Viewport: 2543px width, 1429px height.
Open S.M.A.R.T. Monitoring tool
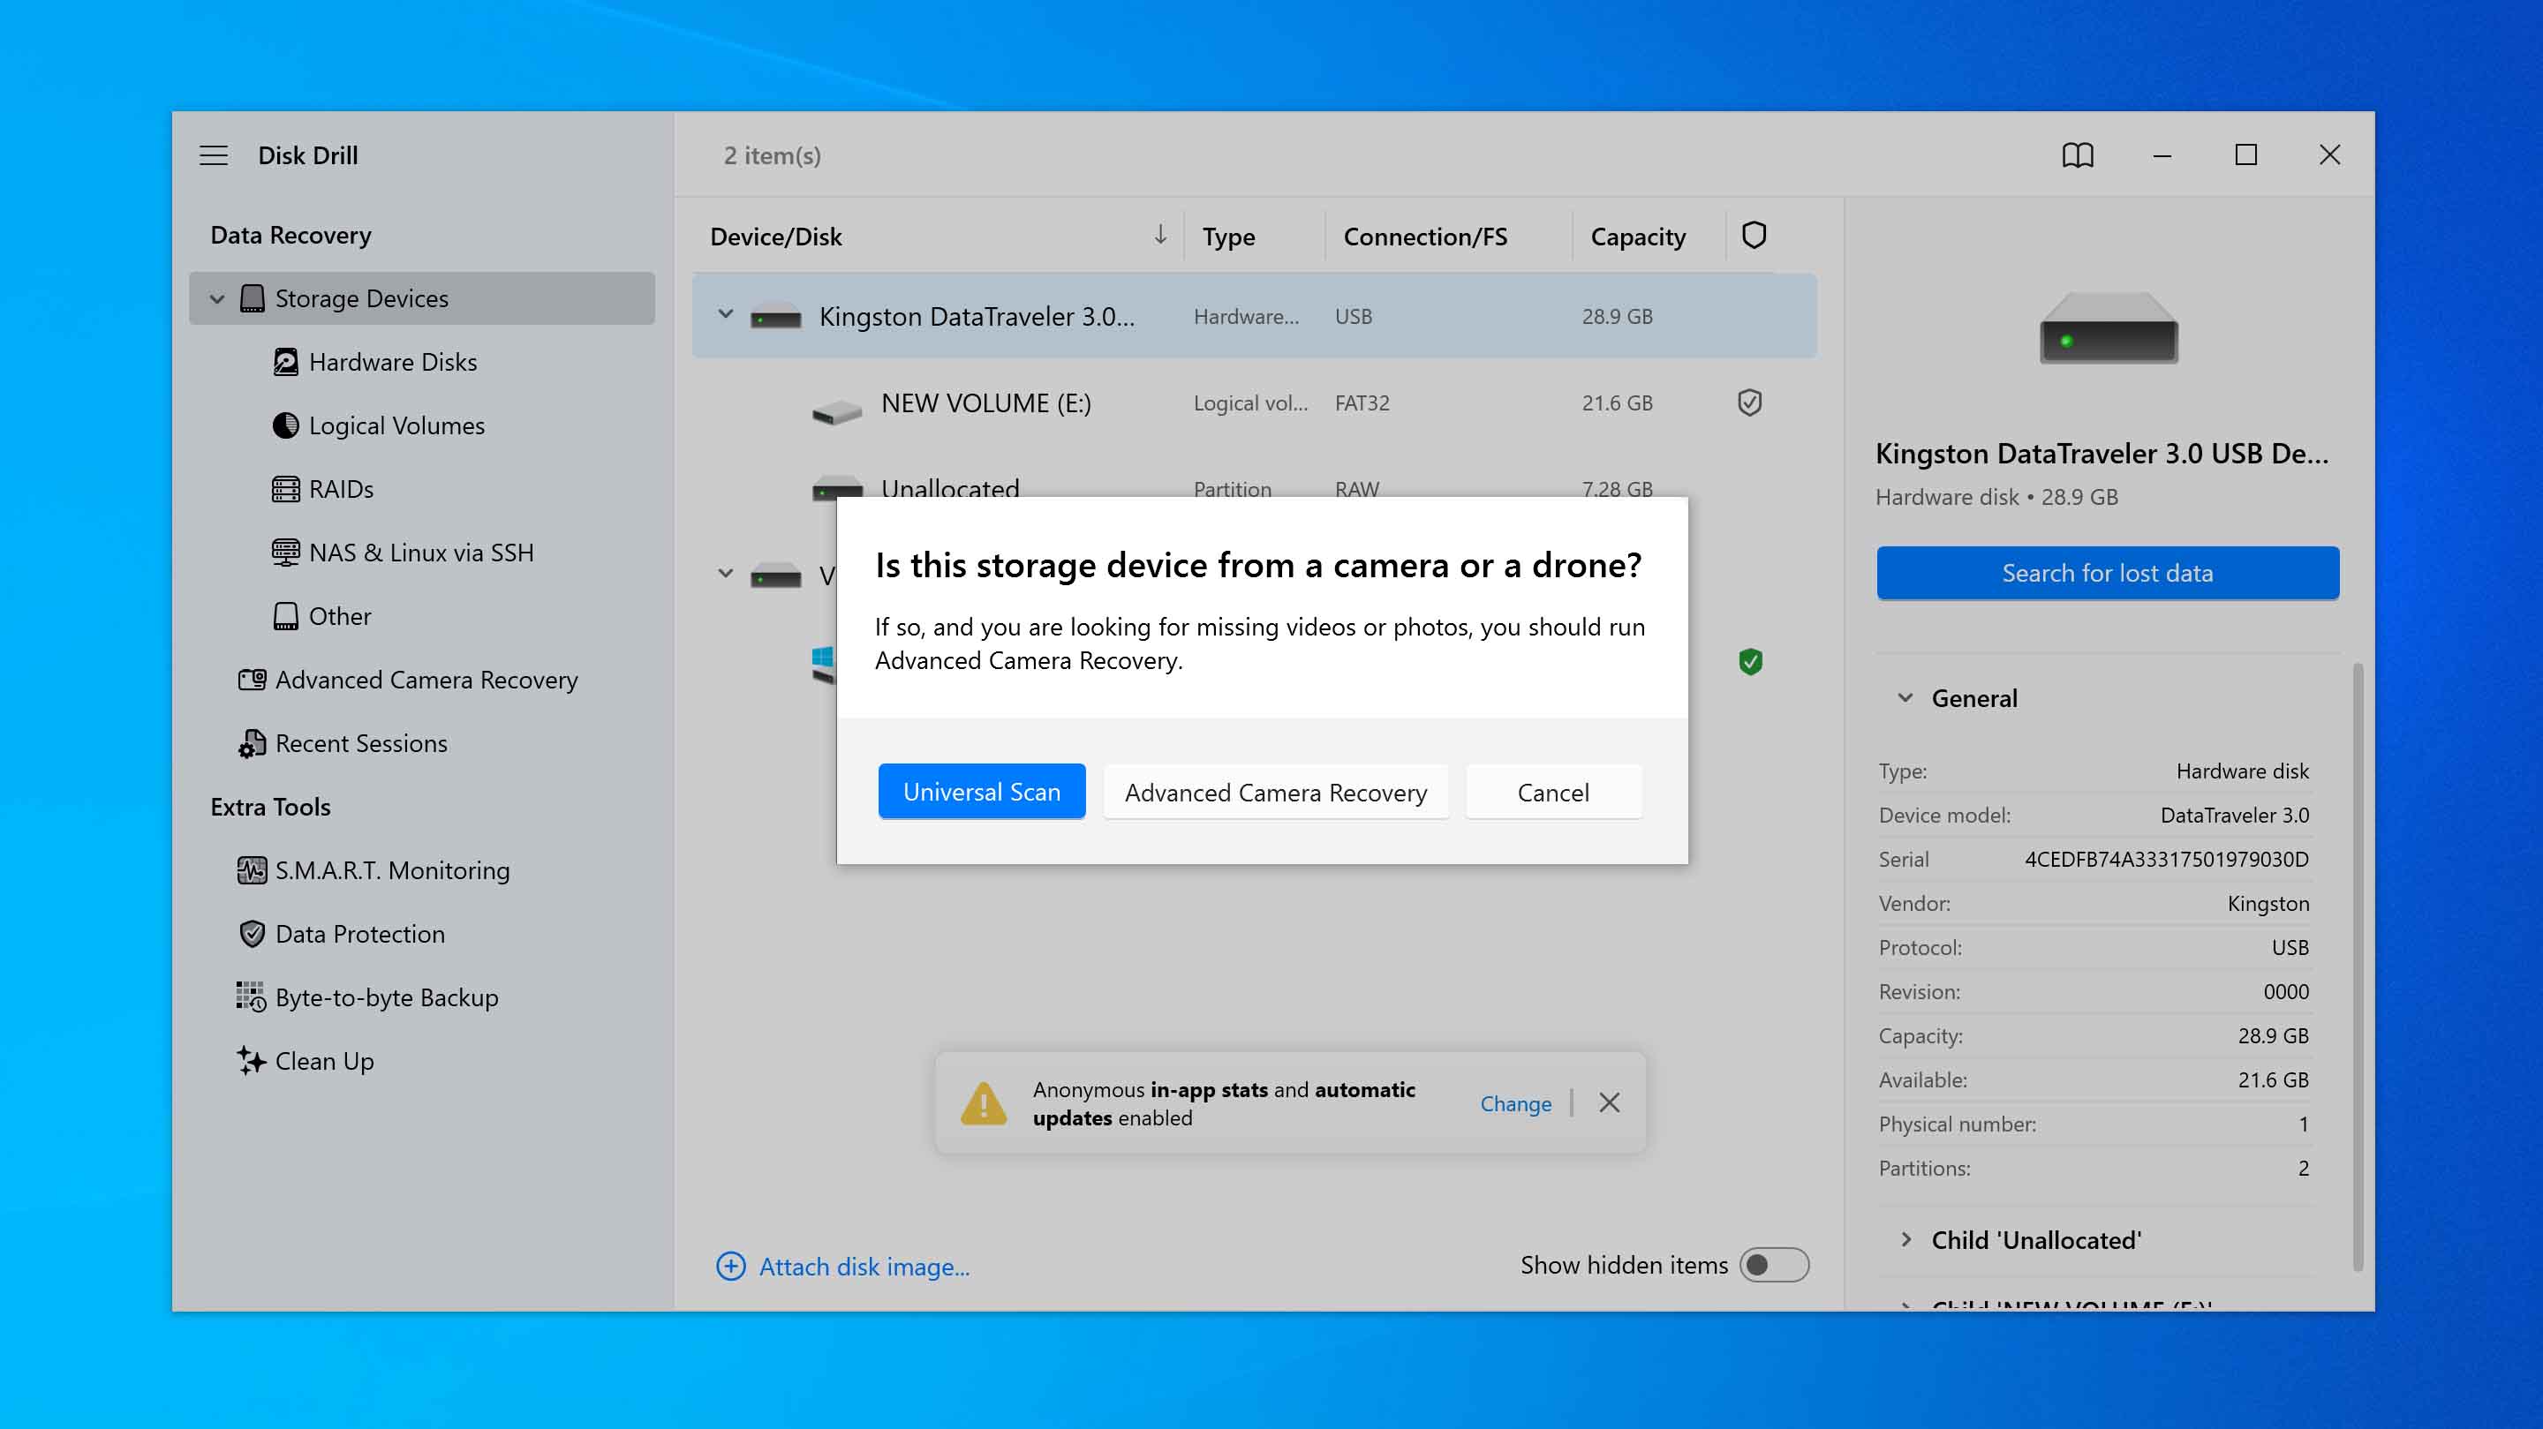click(x=391, y=870)
